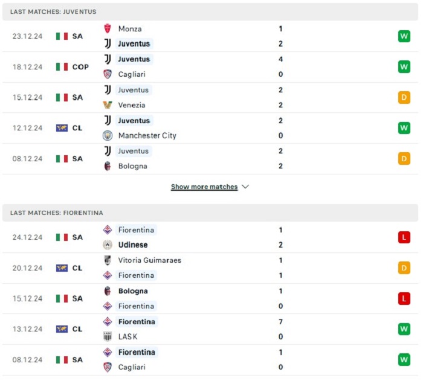Click the Italy flag beside COP
The width and height of the screenshot is (423, 381).
click(62, 66)
